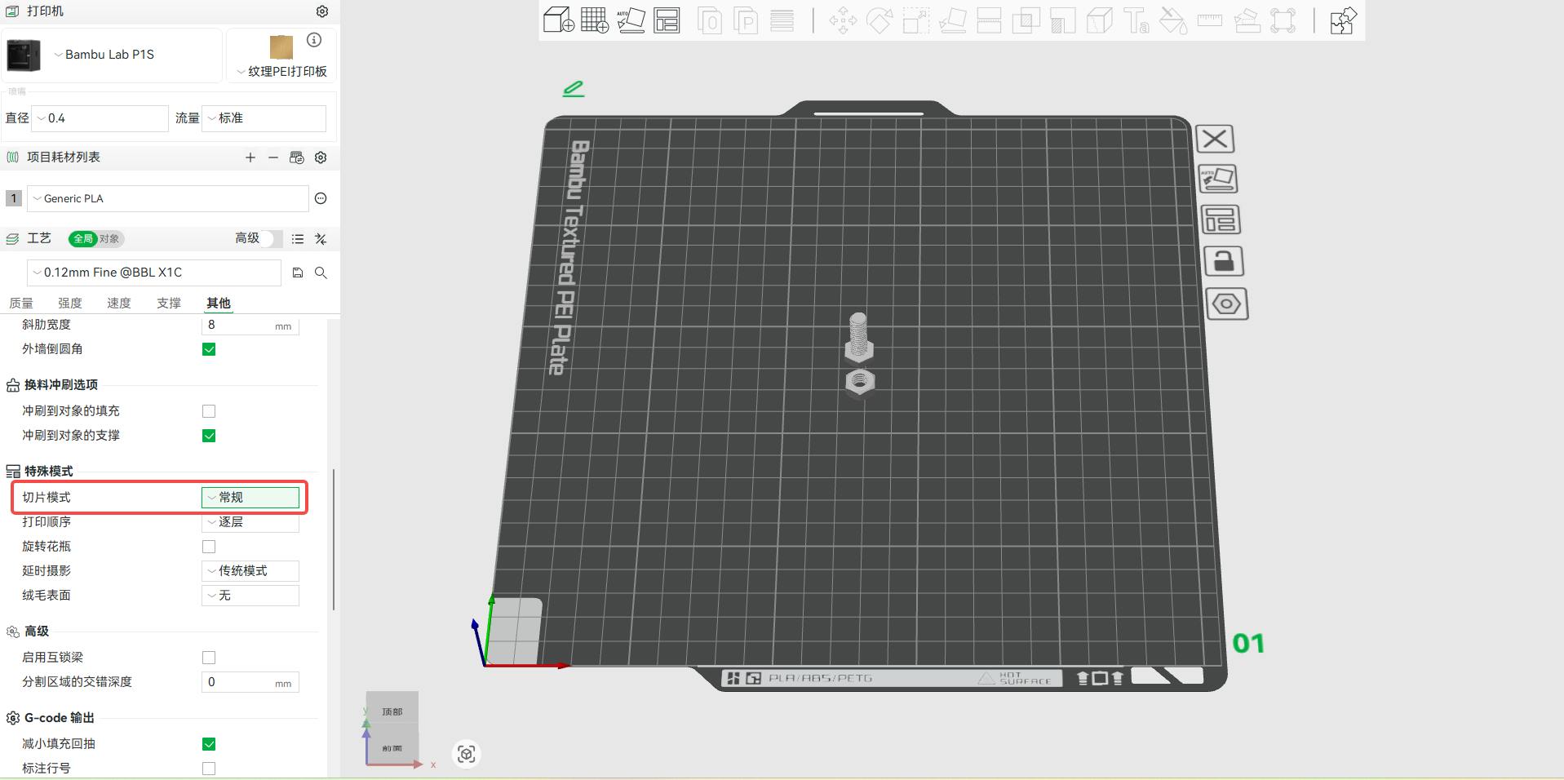Click Variable layer height toolbar icon

point(782,20)
